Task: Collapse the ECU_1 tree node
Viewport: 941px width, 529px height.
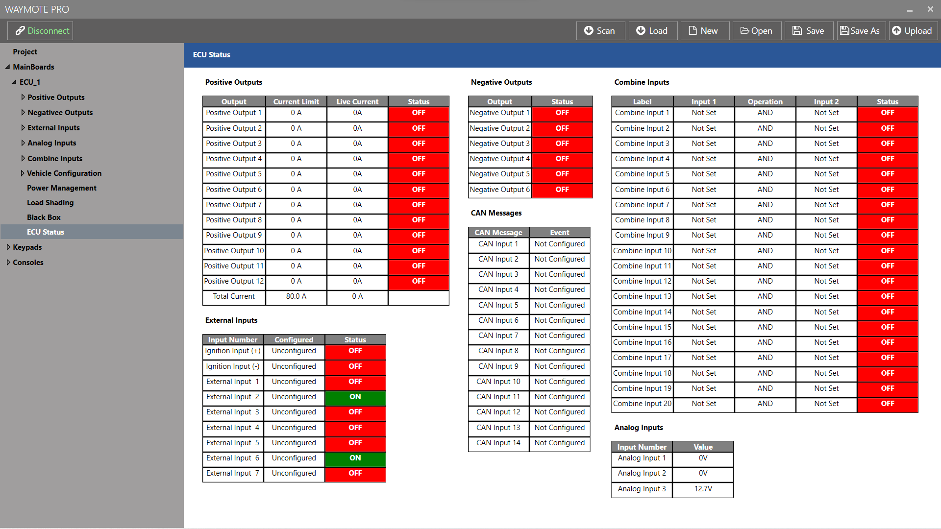Action: (x=14, y=82)
